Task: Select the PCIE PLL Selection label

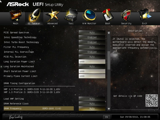Action: 15,57
